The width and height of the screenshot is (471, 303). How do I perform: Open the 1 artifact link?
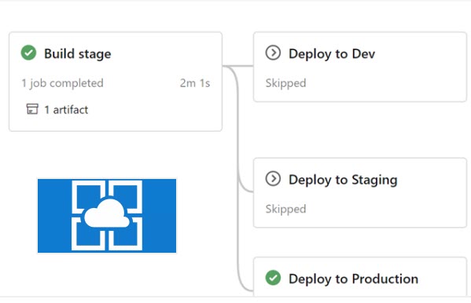(66, 110)
